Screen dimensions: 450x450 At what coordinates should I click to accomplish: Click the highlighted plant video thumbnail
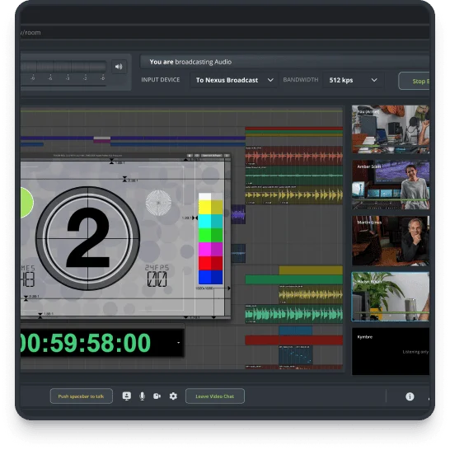click(x=391, y=297)
